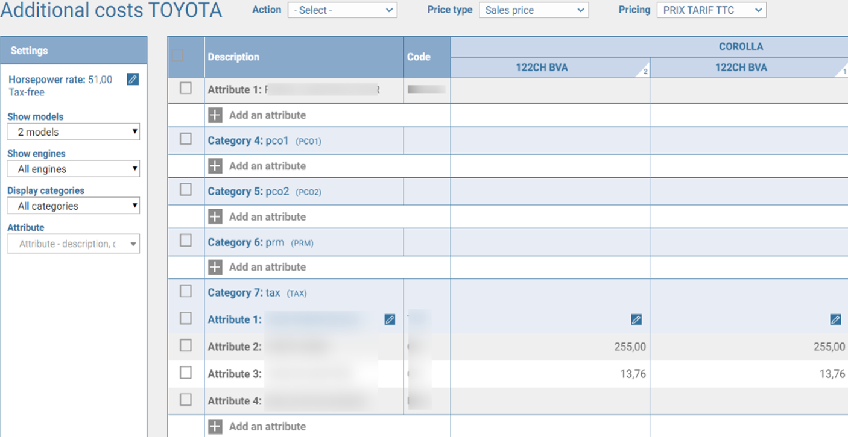Click first 255,00 value in Attribute 2 row

pos(630,347)
